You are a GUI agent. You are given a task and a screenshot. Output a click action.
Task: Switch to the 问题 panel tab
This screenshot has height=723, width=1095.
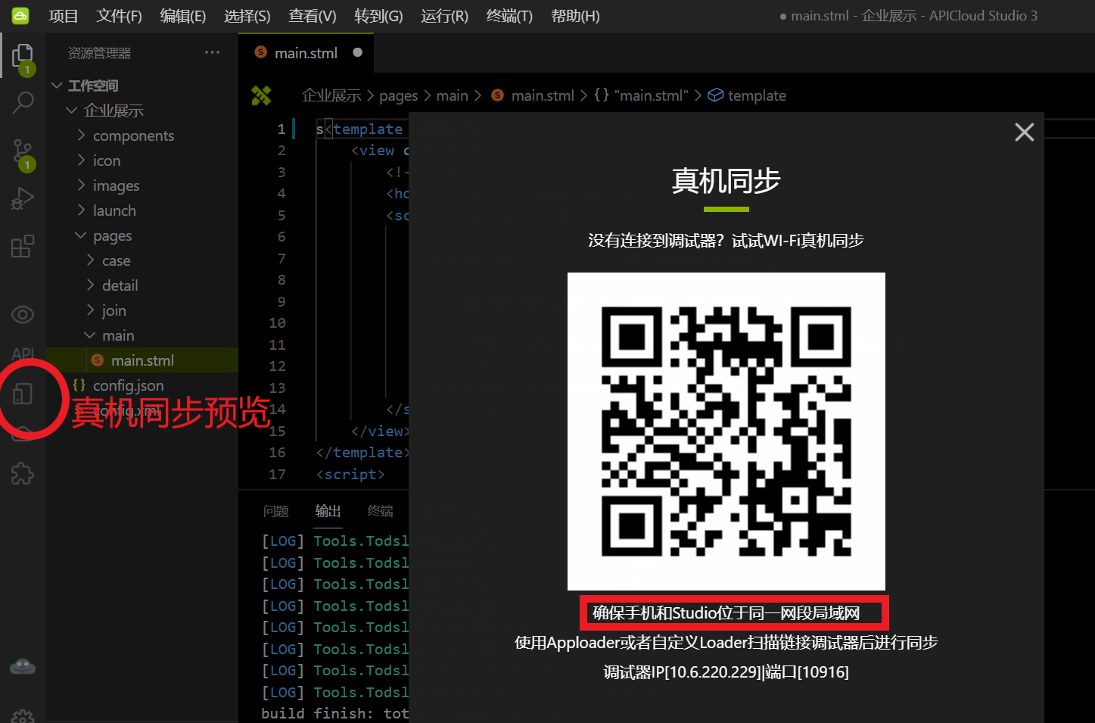tap(276, 511)
